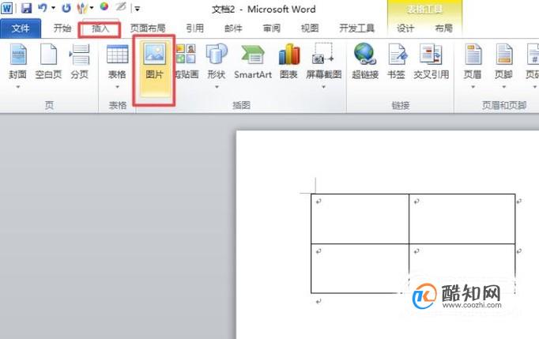Insert a 超链接 hyperlink
539x339 pixels.
pos(364,62)
